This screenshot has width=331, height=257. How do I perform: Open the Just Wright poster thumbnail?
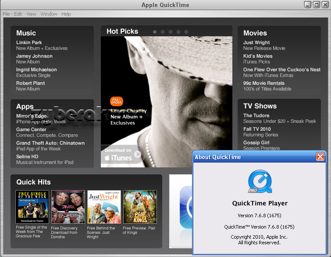104,207
